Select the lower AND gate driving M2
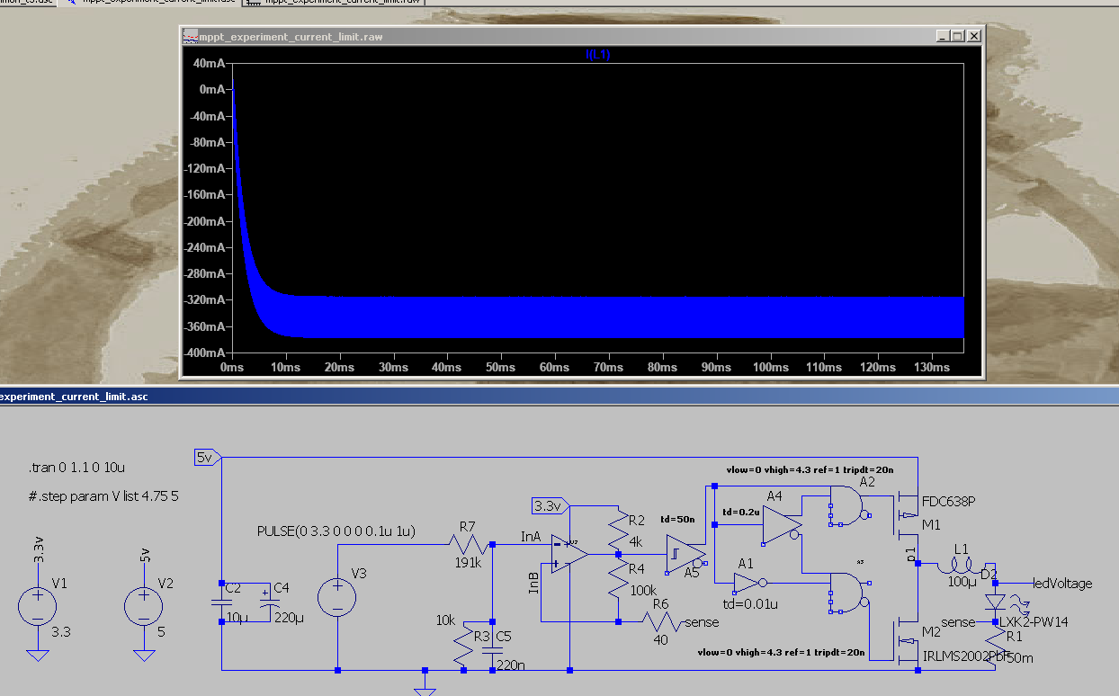This screenshot has width=1119, height=696. (849, 593)
